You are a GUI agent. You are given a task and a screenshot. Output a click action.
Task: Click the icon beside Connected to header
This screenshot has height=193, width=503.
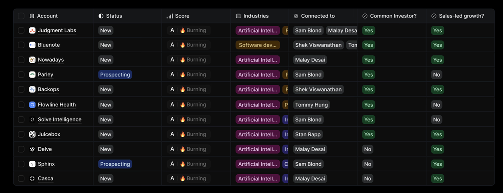point(296,16)
